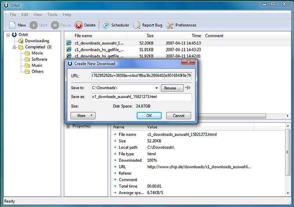Select the Movie category label
The image size is (294, 207).
[x=37, y=53]
